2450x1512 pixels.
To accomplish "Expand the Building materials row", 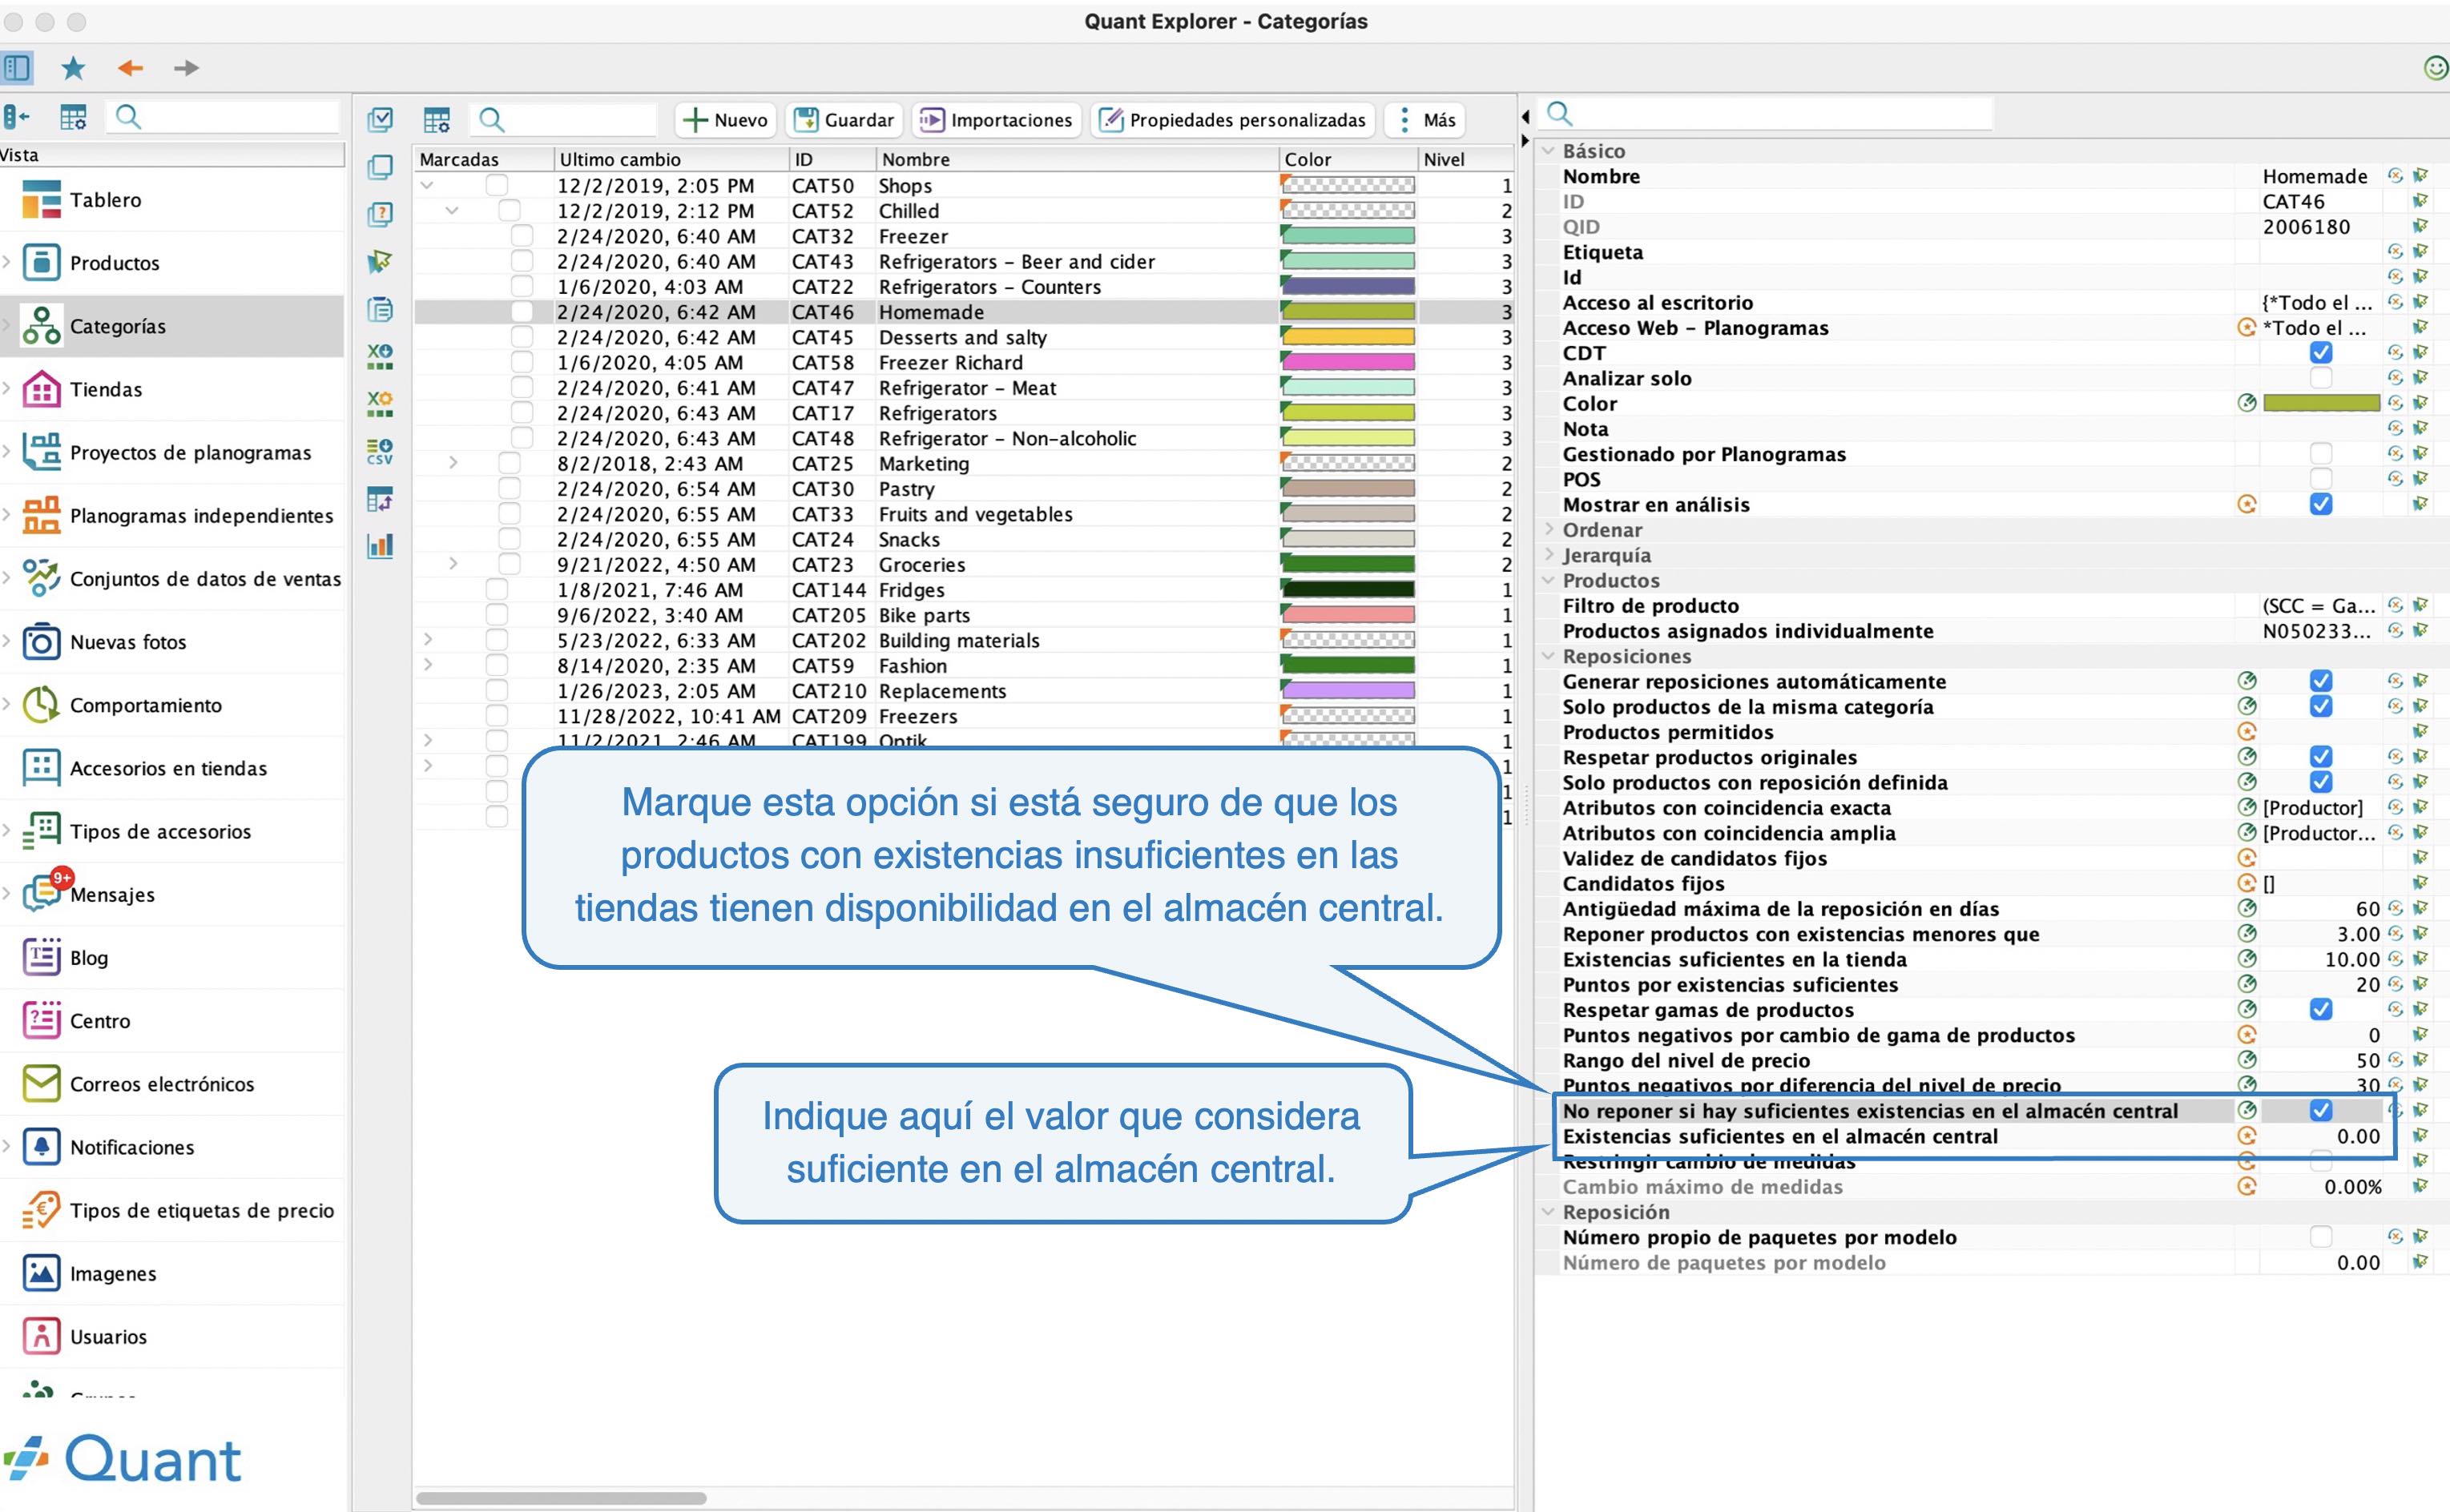I will click(x=428, y=640).
